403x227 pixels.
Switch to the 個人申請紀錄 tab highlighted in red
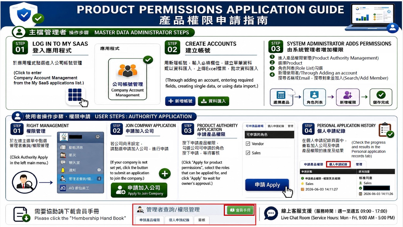tap(338, 164)
